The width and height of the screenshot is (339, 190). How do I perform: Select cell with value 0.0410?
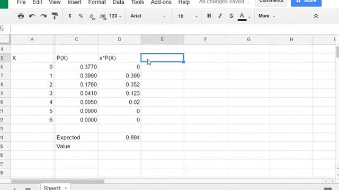(76, 93)
